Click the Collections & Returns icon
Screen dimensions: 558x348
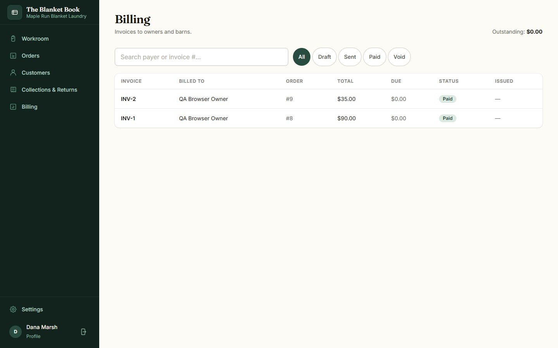(x=13, y=90)
